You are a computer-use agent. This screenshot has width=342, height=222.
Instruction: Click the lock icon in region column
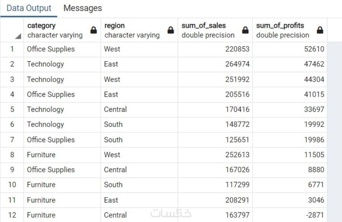click(x=171, y=30)
